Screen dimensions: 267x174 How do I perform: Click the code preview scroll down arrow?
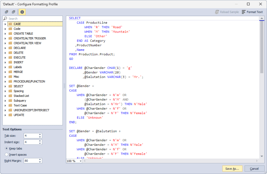(262, 156)
